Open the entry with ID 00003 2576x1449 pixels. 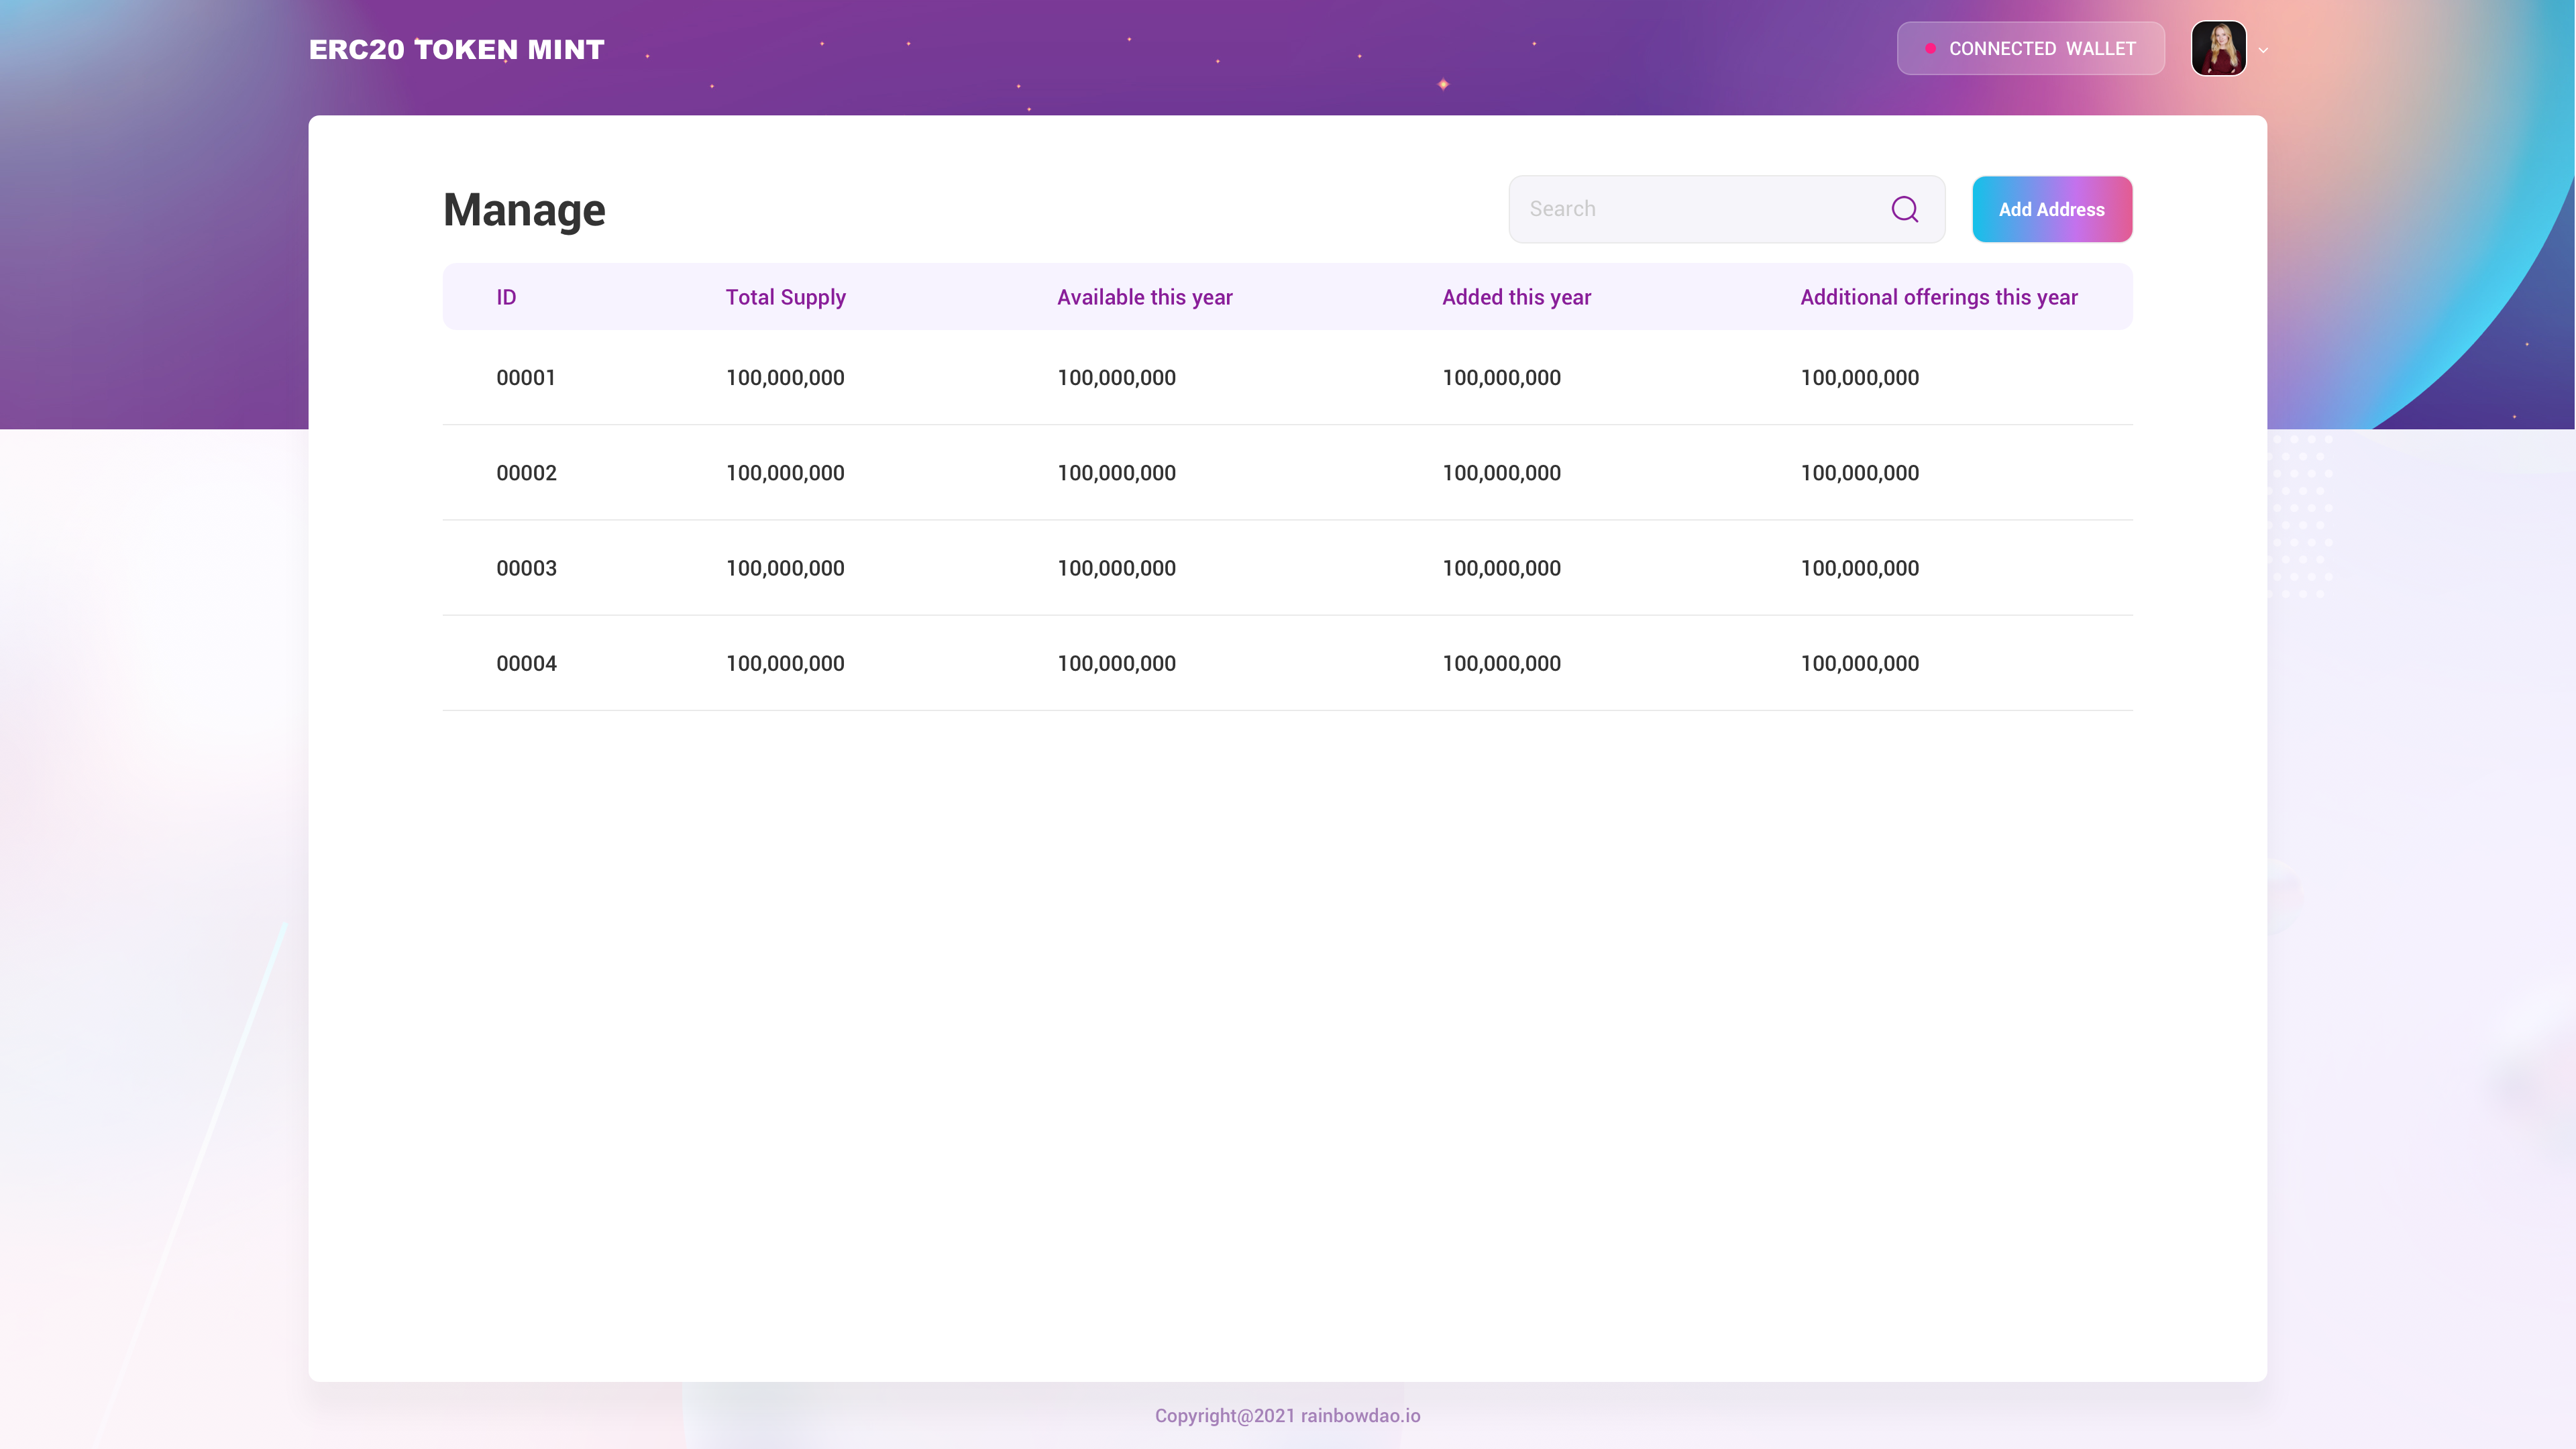(526, 568)
